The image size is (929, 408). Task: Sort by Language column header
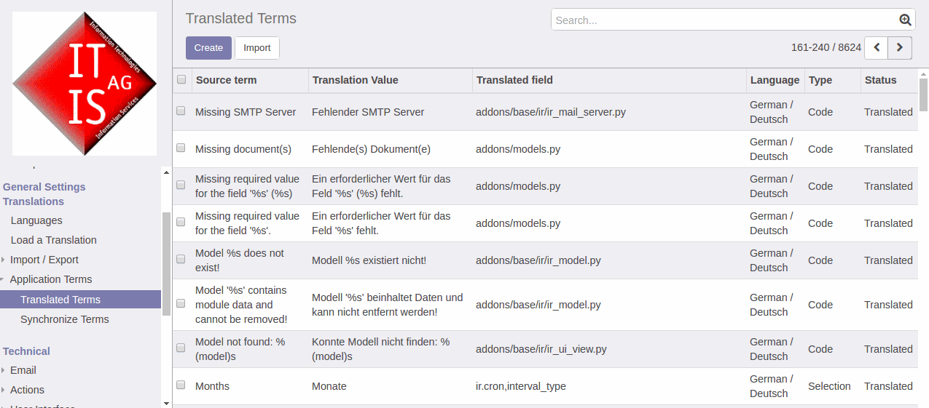pos(775,80)
